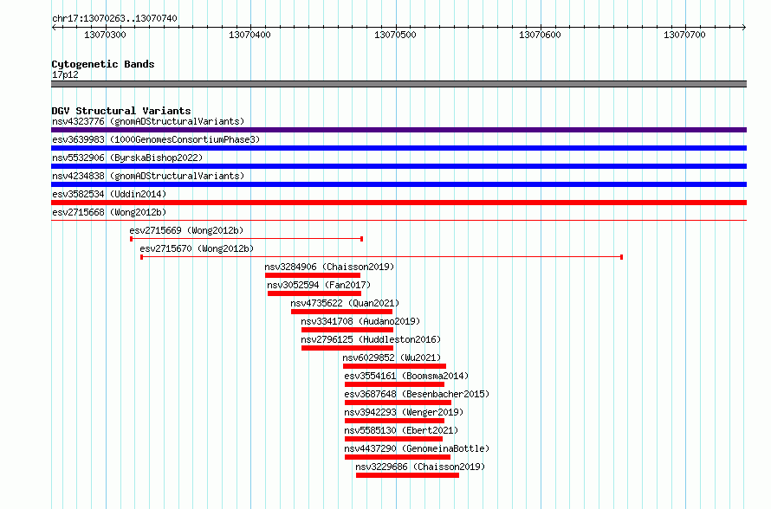
Task: Select the esv3639983 1000GenomesConsortiumPhase3 blue bar
Action: pyautogui.click(x=398, y=148)
